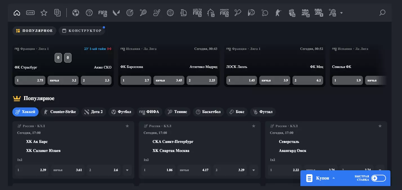Select the Valorant icon in sports bar

click(116, 13)
